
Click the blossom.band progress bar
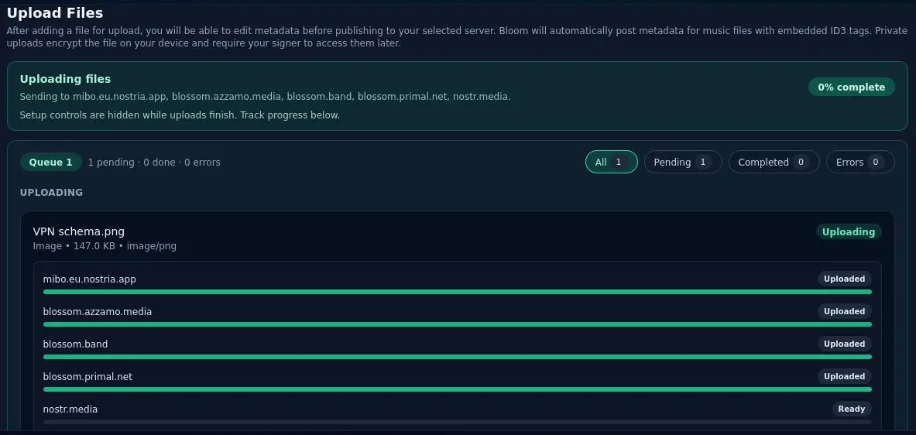[457, 357]
